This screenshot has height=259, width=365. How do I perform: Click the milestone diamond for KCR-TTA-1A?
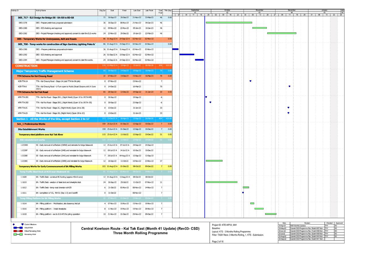click(250, 81)
